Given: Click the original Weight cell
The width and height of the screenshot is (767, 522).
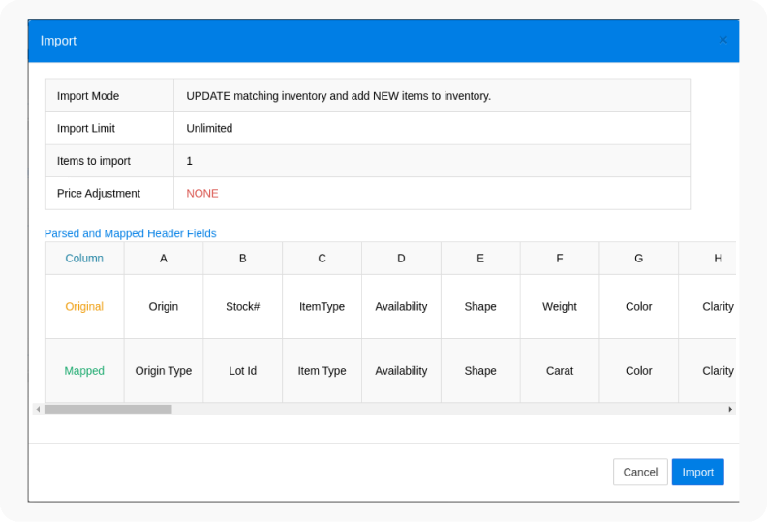Looking at the screenshot, I should pyautogui.click(x=560, y=307).
